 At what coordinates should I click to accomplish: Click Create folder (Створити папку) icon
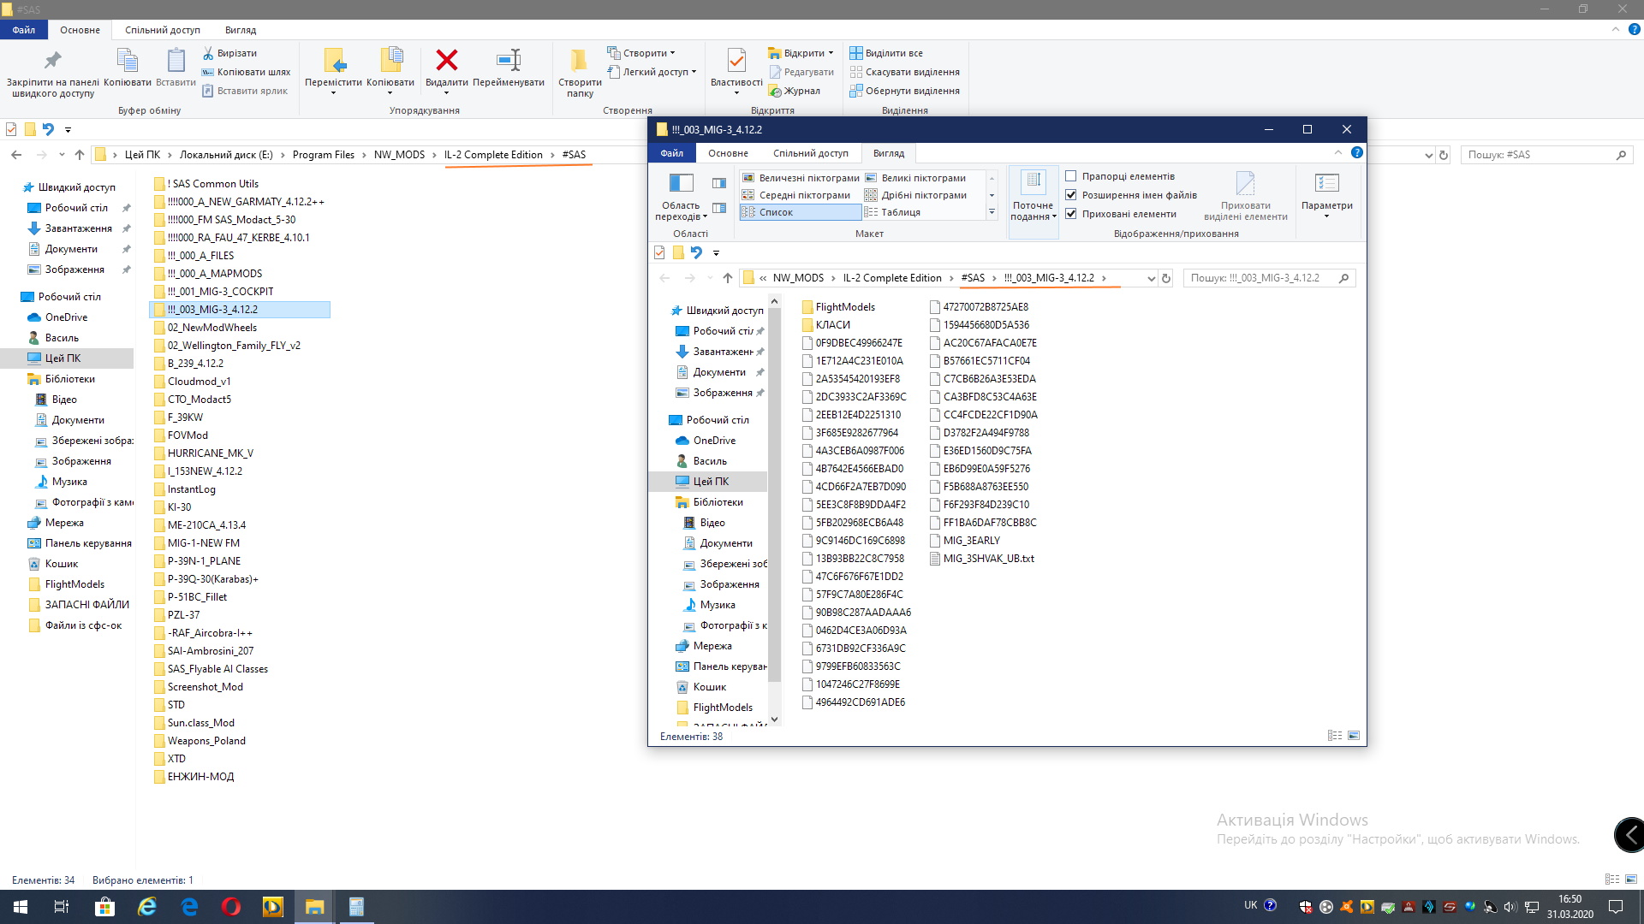coord(580,62)
